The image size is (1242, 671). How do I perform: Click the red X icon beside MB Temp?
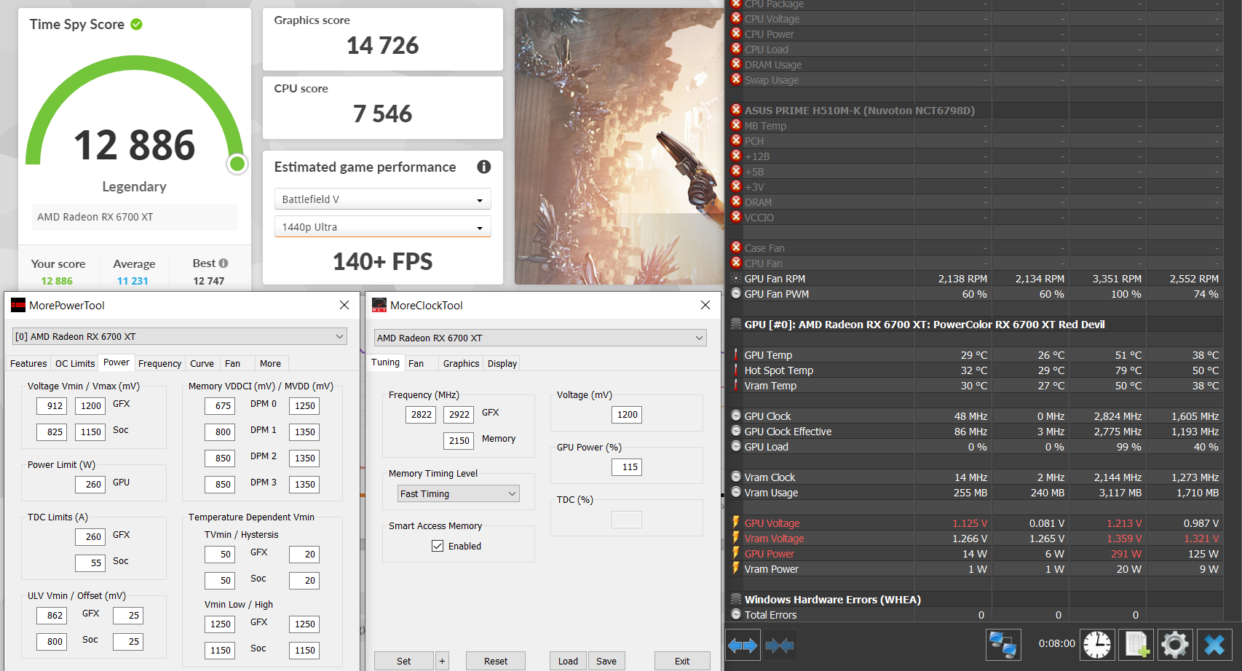(x=736, y=125)
